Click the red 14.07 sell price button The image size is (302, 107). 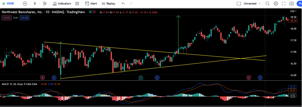point(7,18)
